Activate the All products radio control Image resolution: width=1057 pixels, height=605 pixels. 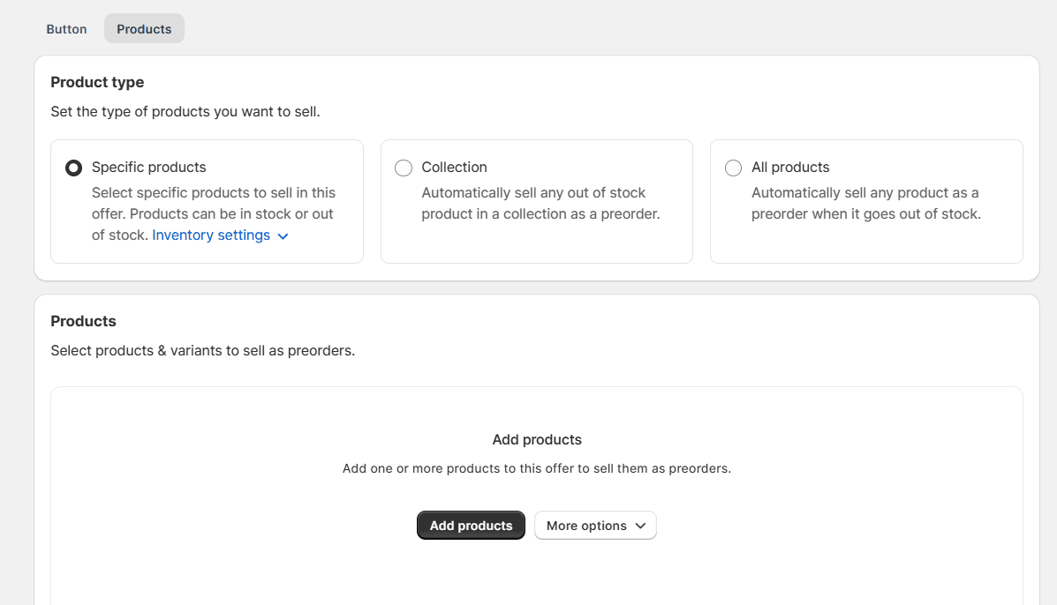pos(733,168)
